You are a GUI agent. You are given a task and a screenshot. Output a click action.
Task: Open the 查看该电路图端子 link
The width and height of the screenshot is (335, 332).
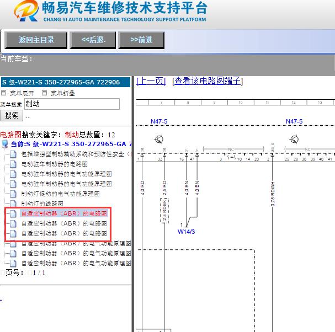pyautogui.click(x=208, y=81)
